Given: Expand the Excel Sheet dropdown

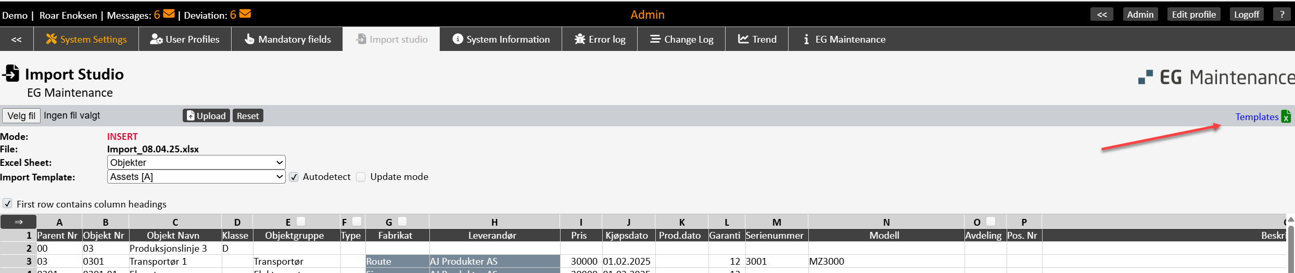Looking at the screenshot, I should tap(196, 163).
